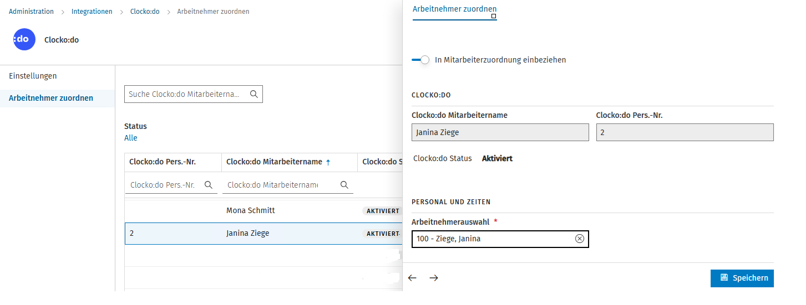
Task: Click the Arbeitnehmer zuordnen panel tab
Action: pyautogui.click(x=455, y=9)
